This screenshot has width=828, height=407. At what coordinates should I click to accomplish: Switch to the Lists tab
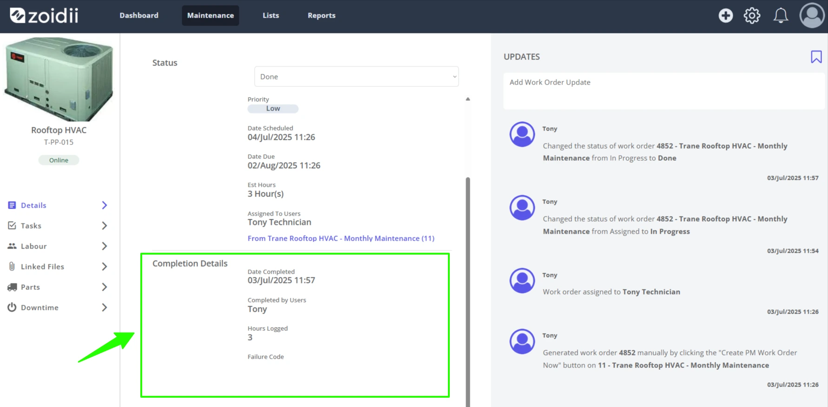(271, 15)
